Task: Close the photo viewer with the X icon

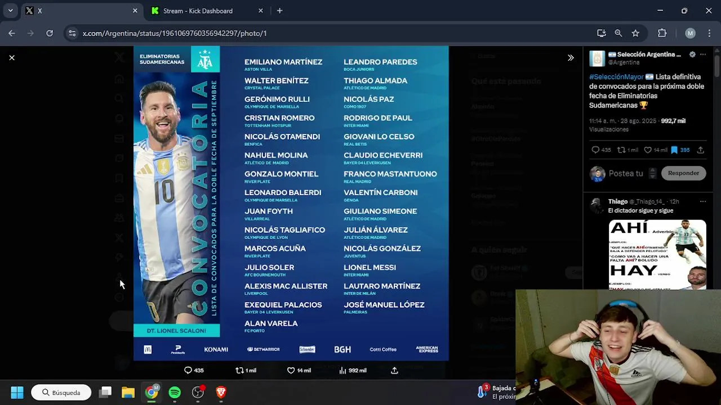Action: tap(12, 57)
